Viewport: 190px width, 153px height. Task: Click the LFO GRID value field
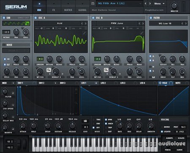tap(85, 127)
